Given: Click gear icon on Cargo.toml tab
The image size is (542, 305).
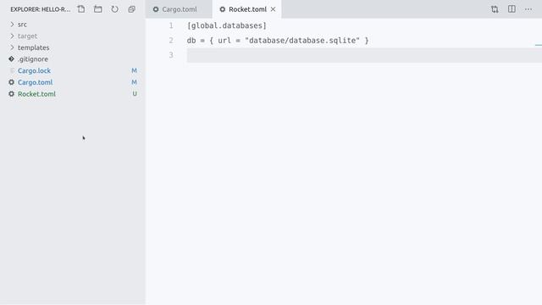Looking at the screenshot, I should [156, 9].
